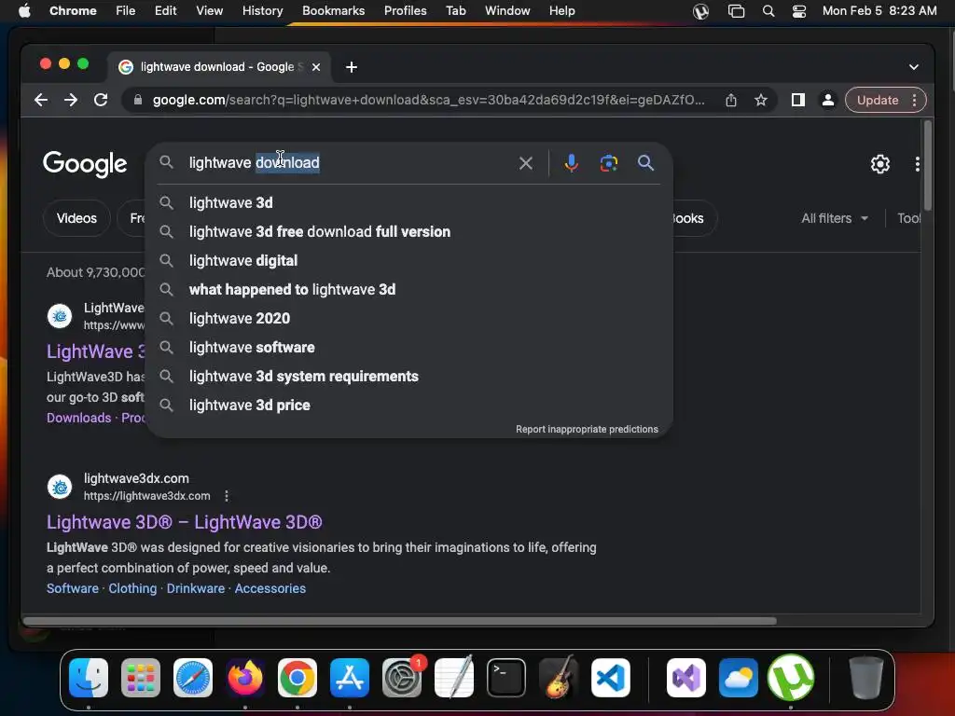Expand the tab search chevron
Screen dimensions: 955x716
click(x=914, y=67)
